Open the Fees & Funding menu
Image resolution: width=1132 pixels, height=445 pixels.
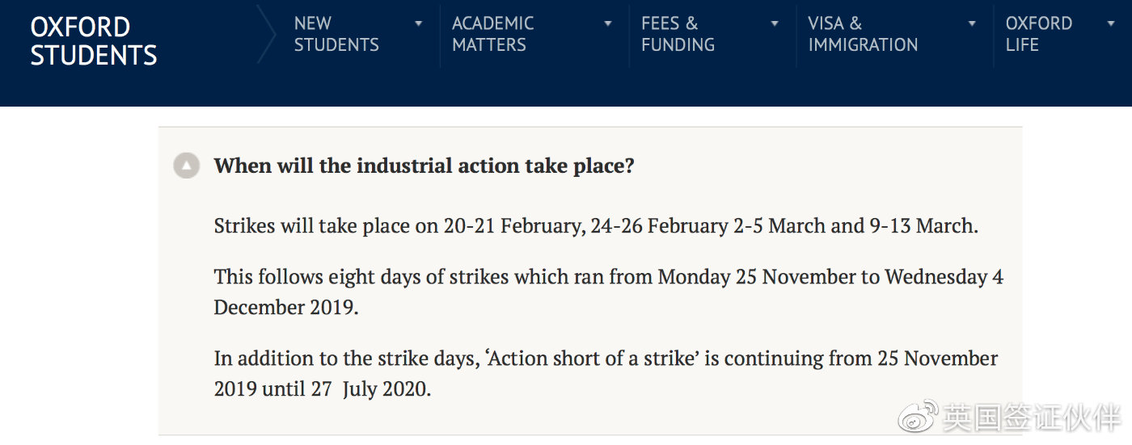coord(678,34)
